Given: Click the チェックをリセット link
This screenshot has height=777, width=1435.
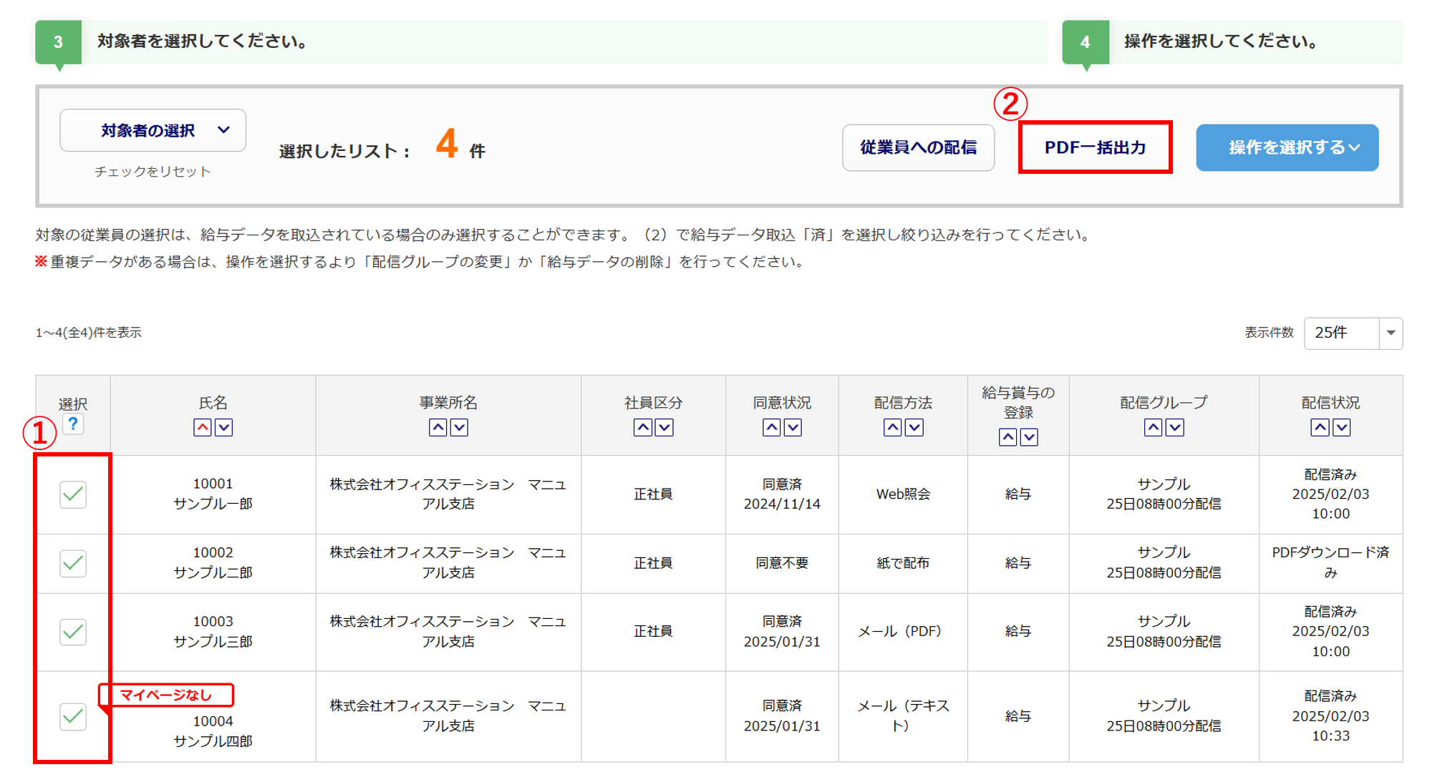Looking at the screenshot, I should point(153,172).
